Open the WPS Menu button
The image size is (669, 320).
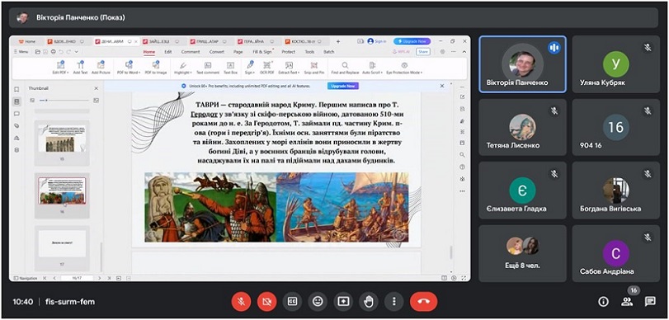(x=21, y=52)
